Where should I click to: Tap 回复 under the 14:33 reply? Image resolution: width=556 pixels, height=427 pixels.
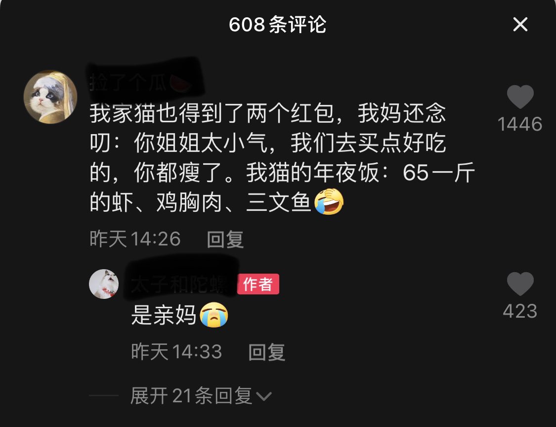267,352
